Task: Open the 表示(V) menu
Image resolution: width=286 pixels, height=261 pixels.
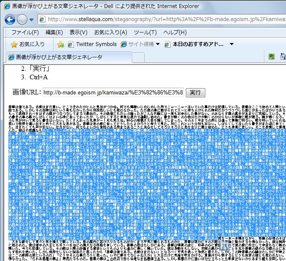Action: tap(79, 32)
